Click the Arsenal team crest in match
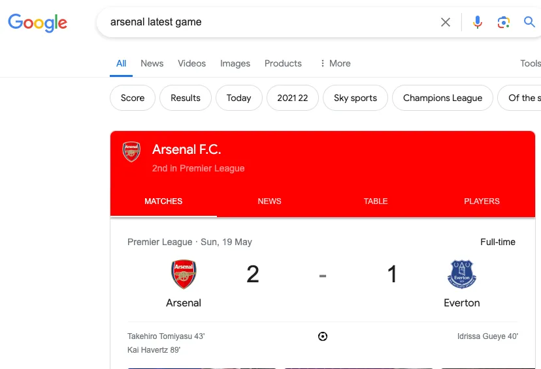 tap(184, 274)
